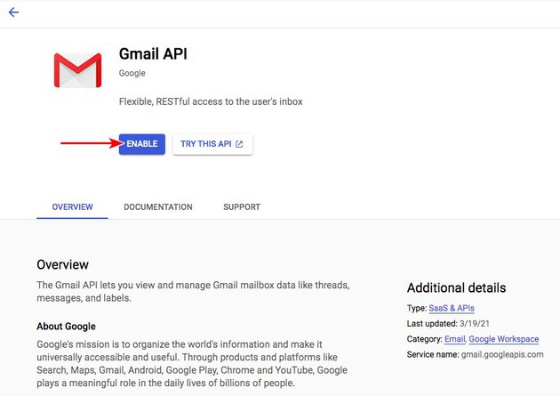The height and width of the screenshot is (396, 560).
Task: Click the Additional details heading
Action: tap(456, 287)
